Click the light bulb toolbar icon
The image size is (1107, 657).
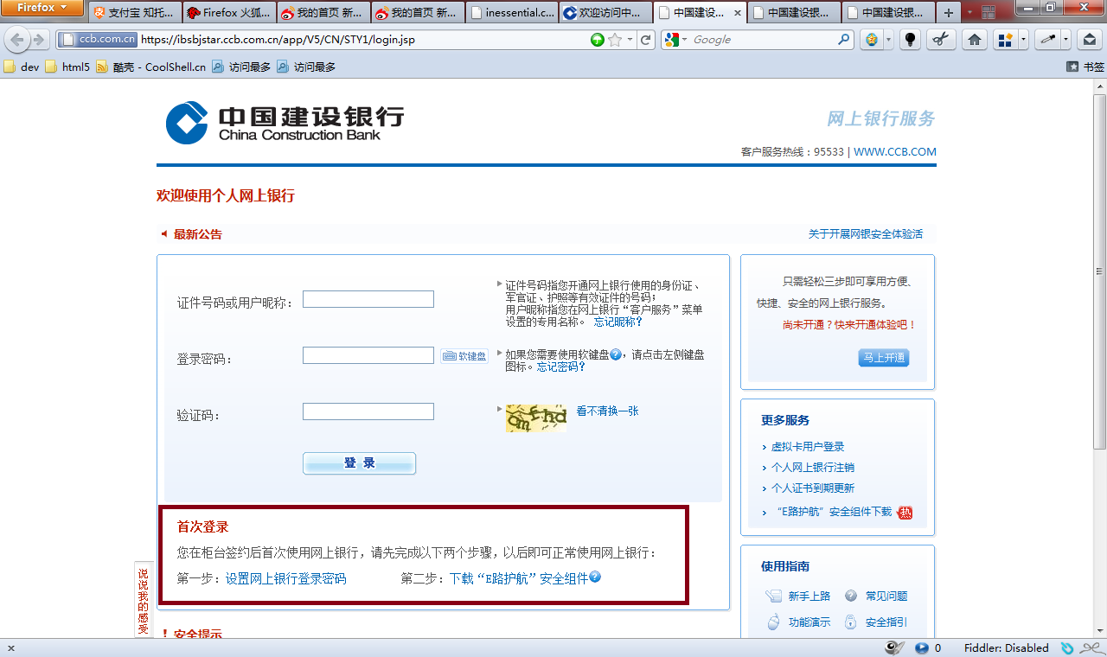point(910,40)
